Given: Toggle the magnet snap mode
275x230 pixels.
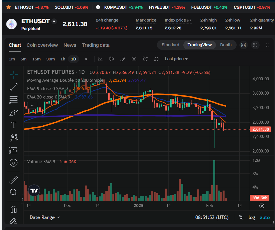Looking at the screenshot, I should coord(13,209).
